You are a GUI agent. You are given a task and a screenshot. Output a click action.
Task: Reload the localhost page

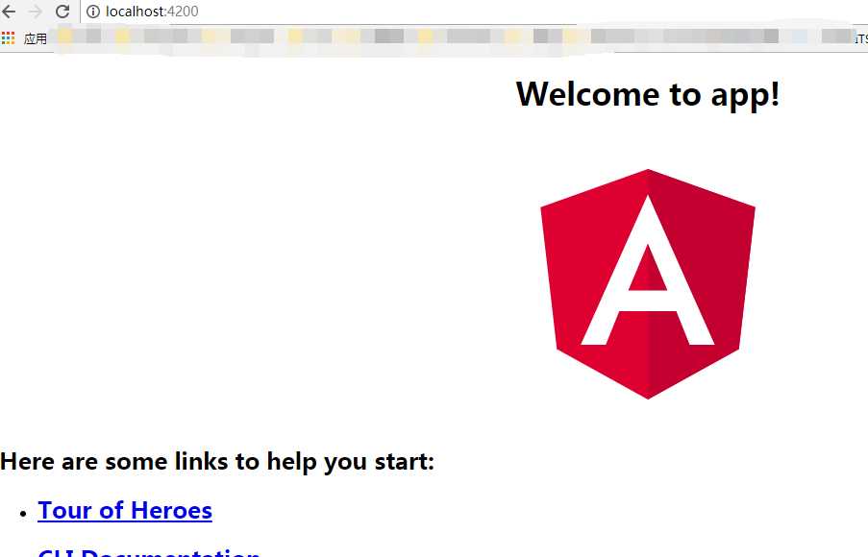click(62, 12)
